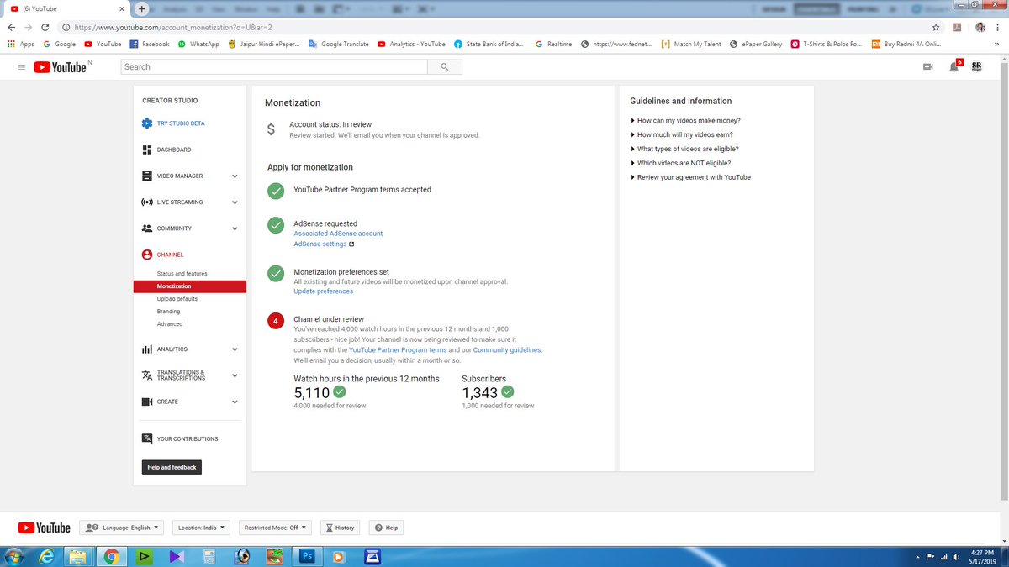Click the History button in footer
The image size is (1009, 567).
click(341, 528)
